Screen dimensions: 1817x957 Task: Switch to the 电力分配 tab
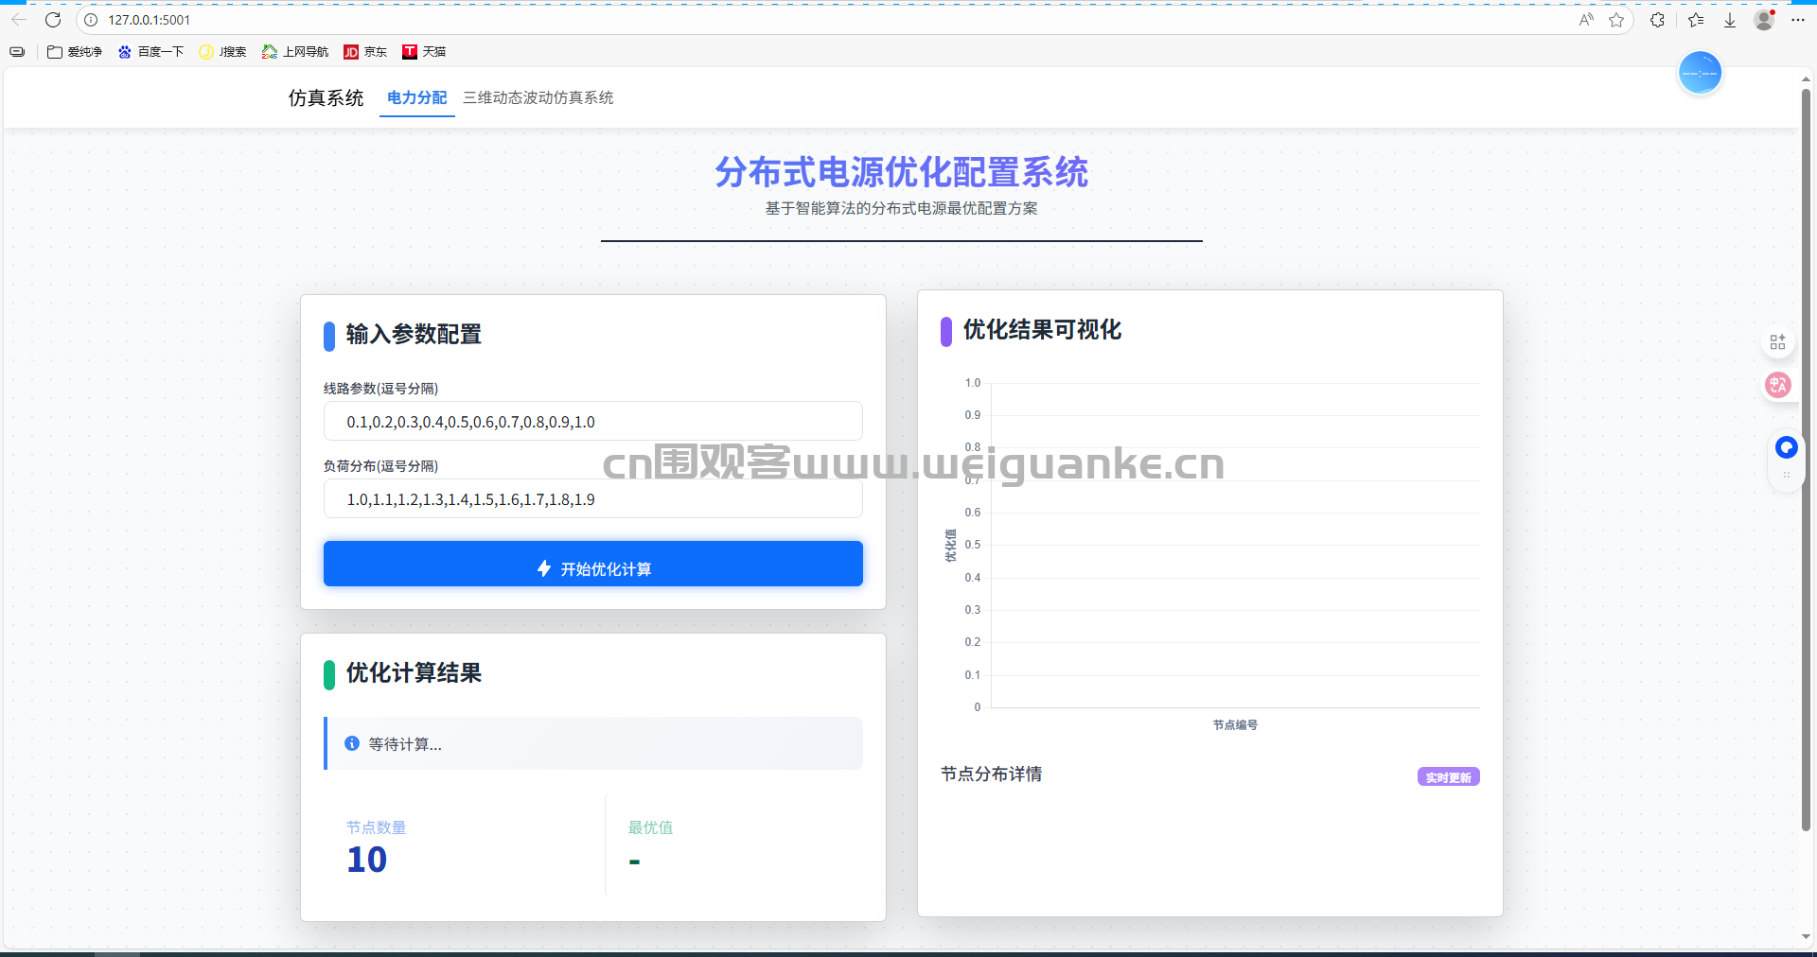416,97
